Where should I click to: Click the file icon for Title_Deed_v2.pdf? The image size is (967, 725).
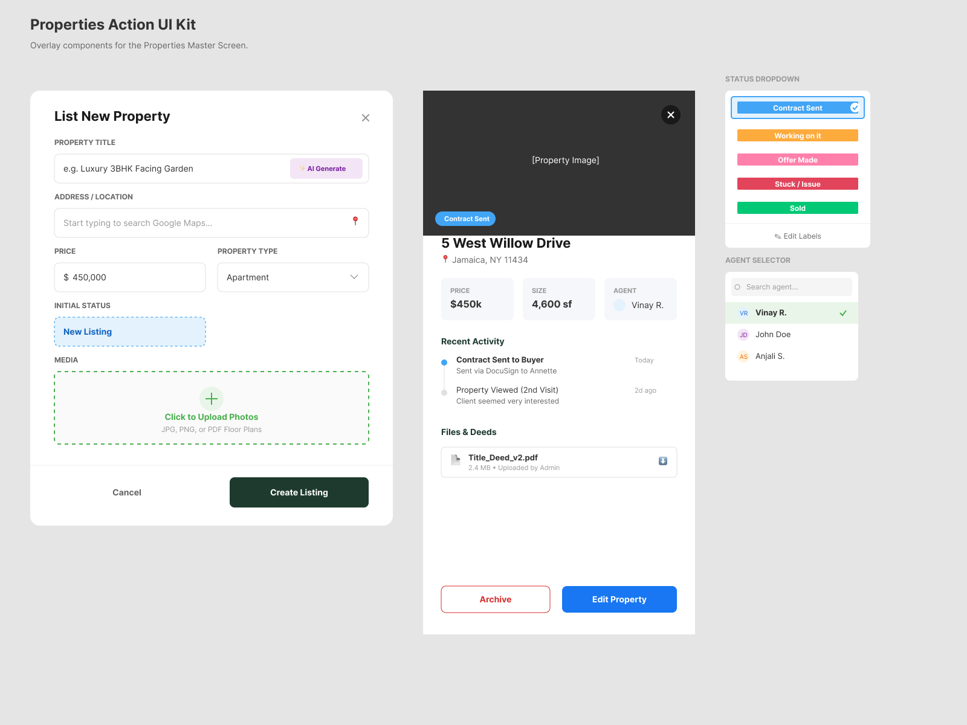(x=456, y=460)
